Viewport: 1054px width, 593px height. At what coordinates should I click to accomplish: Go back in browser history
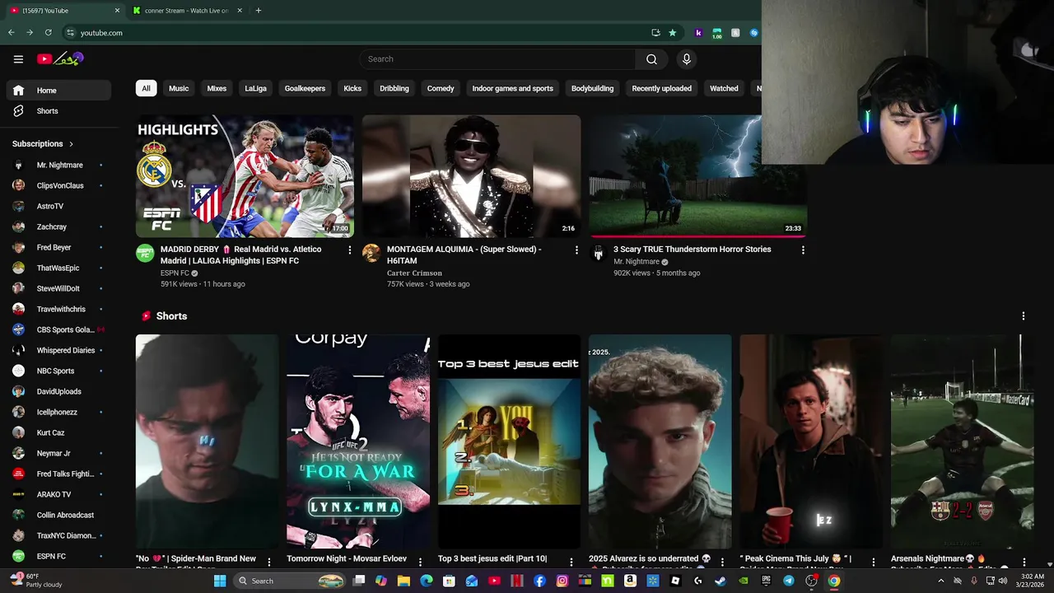point(11,33)
